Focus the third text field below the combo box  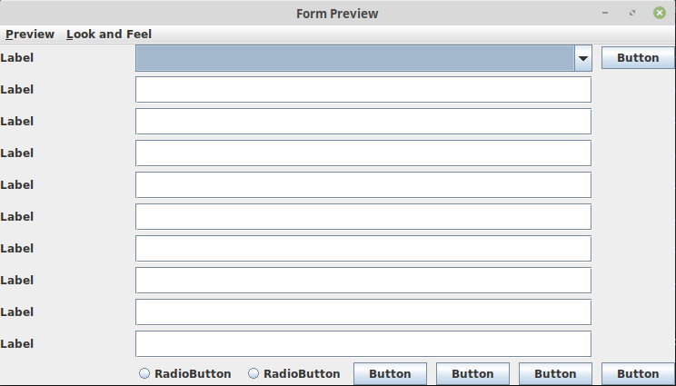click(363, 153)
